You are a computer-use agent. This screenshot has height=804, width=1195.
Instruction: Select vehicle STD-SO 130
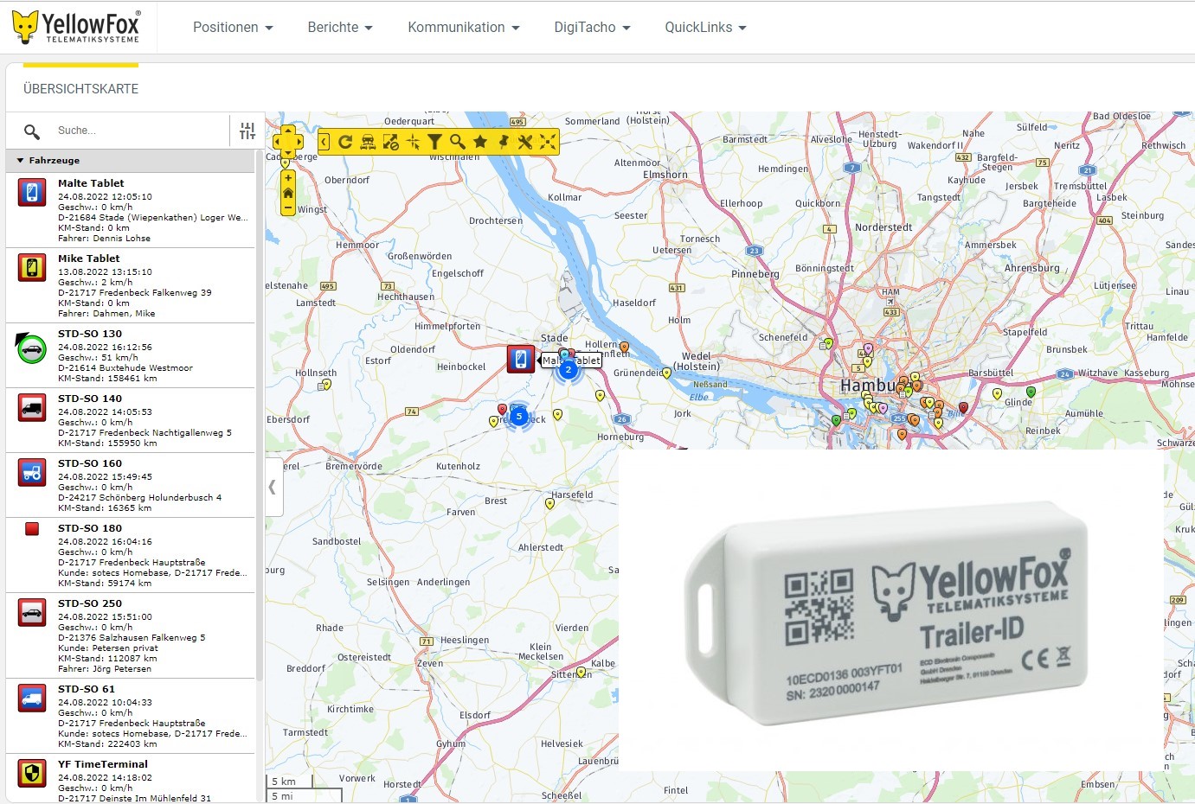pyautogui.click(x=131, y=355)
